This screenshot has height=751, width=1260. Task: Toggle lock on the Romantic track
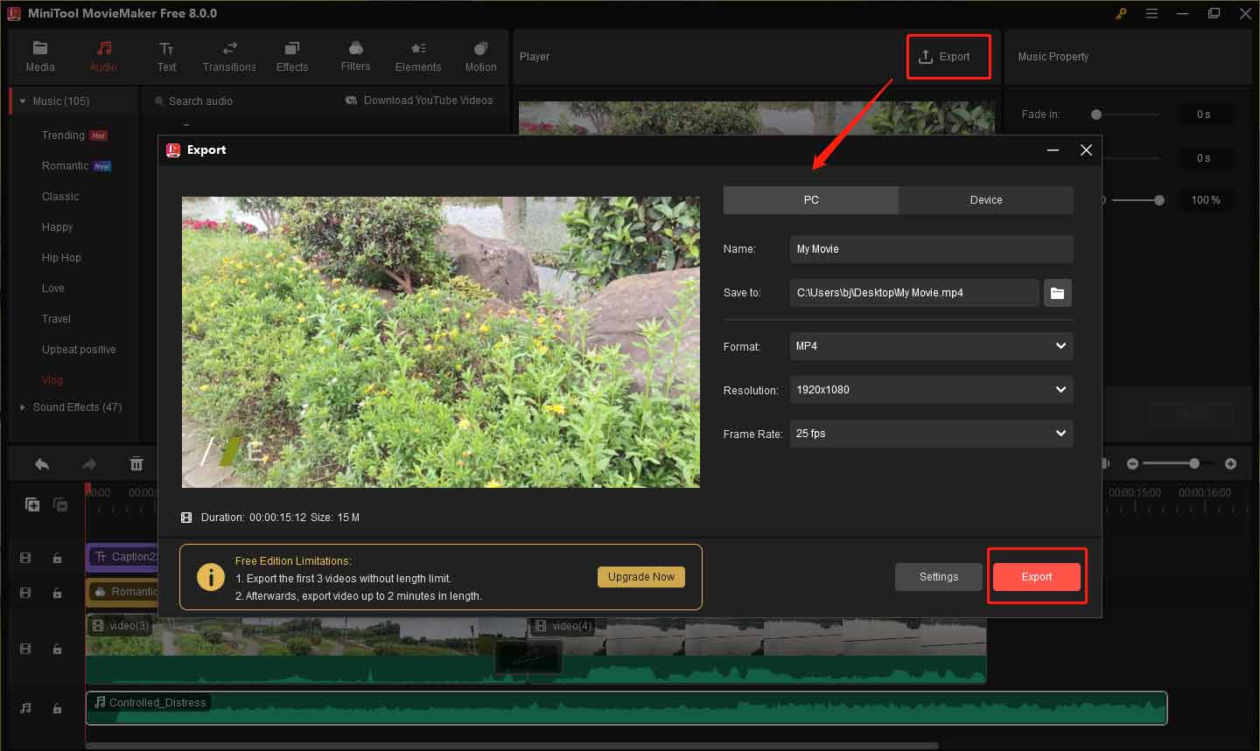point(57,593)
